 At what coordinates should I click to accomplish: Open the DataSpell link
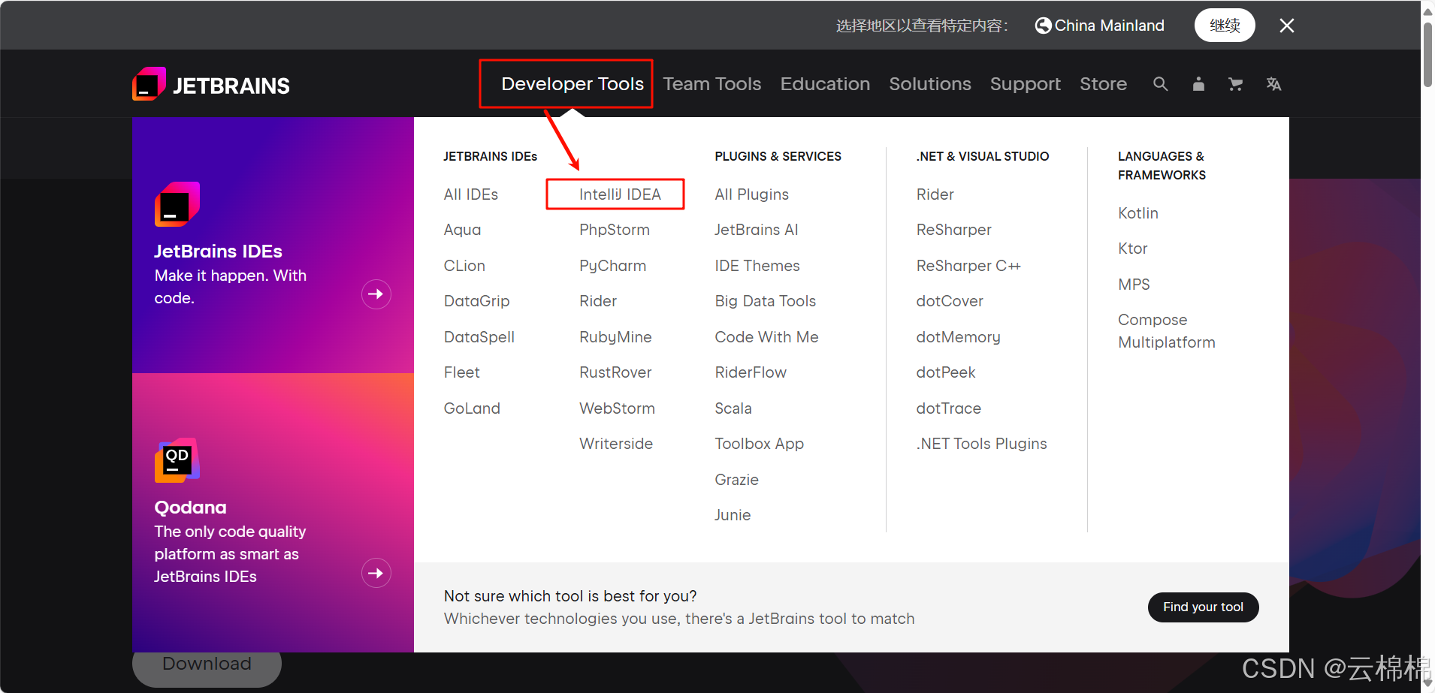(479, 337)
